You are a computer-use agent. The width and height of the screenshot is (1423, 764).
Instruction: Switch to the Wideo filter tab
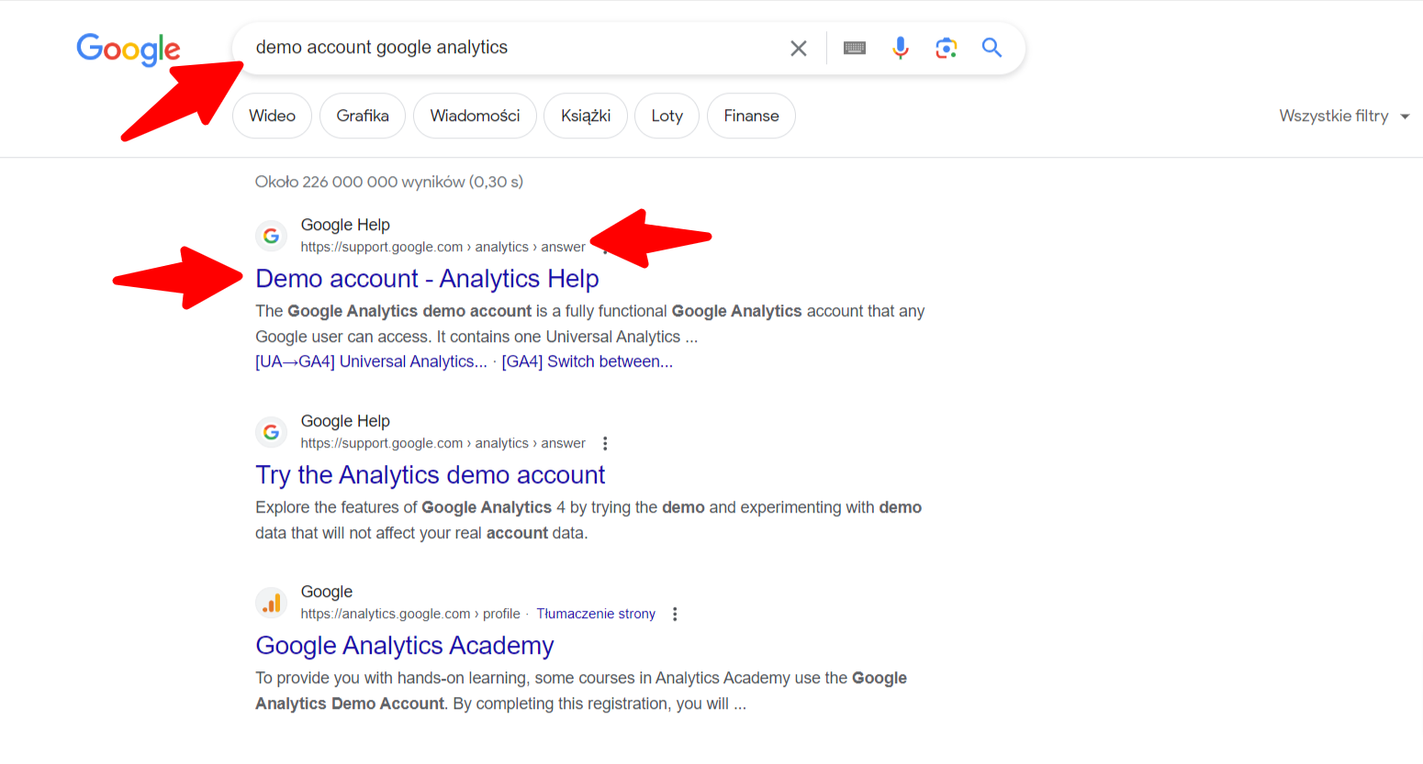(272, 116)
